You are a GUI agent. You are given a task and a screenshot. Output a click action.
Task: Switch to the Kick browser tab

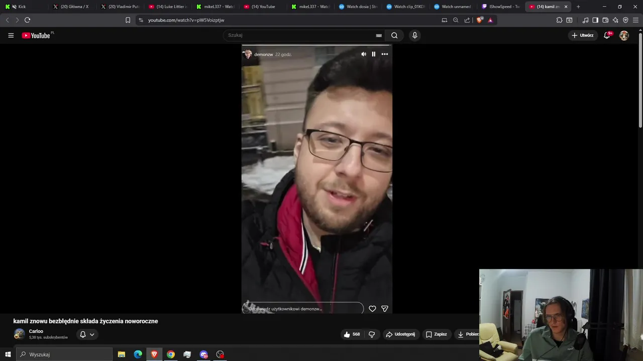(24, 7)
